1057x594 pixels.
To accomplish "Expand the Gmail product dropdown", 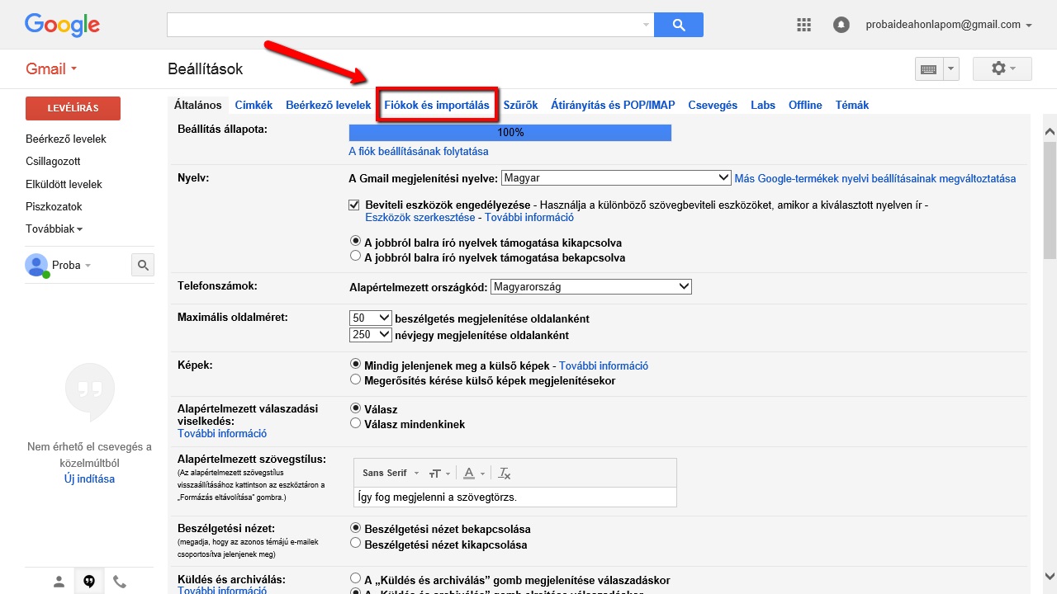I will coord(51,68).
